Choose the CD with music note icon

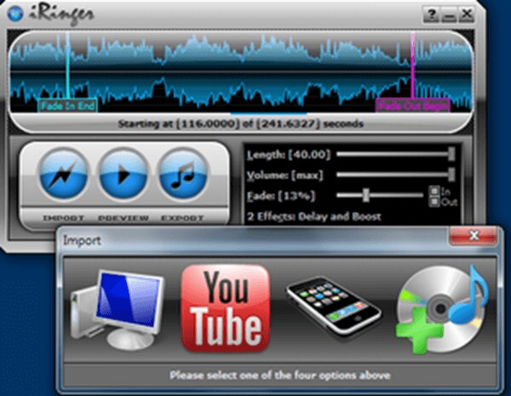tap(442, 309)
